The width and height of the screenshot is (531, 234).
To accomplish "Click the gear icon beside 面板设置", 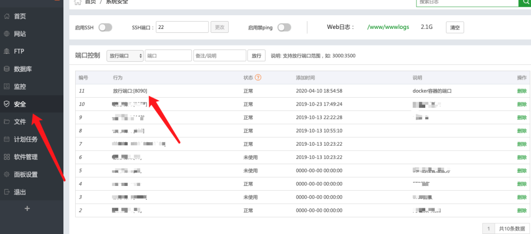I will [x=6, y=175].
